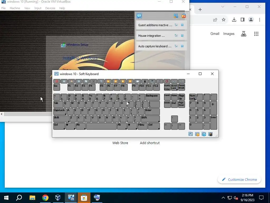The height and width of the screenshot is (203, 270).
Task: Open the Input menu in VirtualBox
Action: 38,8
